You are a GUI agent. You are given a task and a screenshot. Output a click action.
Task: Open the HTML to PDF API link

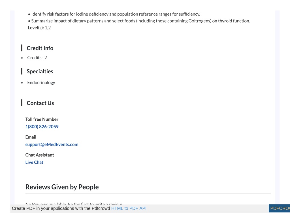click(129, 208)
